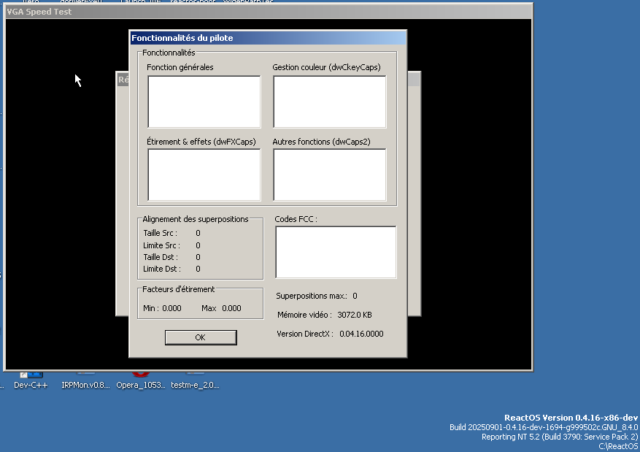Click the Étirement & effets (dwFXCaps) list
640x452 pixels.
tap(204, 175)
